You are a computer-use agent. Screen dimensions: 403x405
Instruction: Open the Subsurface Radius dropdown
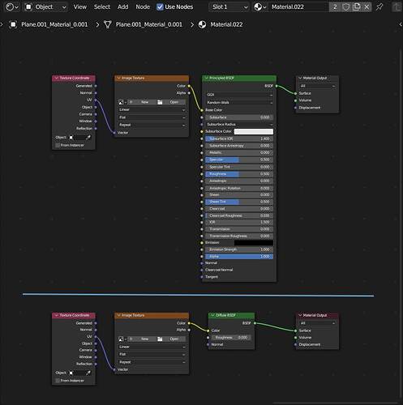click(239, 125)
